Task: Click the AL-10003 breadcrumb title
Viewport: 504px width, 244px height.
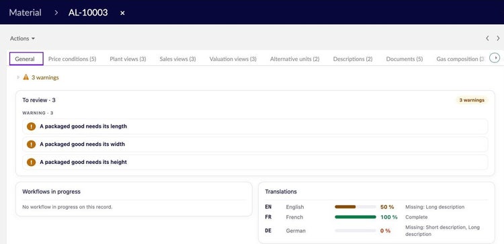Action: click(88, 13)
